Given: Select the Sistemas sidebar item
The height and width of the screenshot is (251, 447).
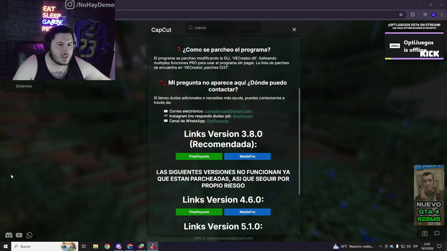Looking at the screenshot, I should pos(24,86).
